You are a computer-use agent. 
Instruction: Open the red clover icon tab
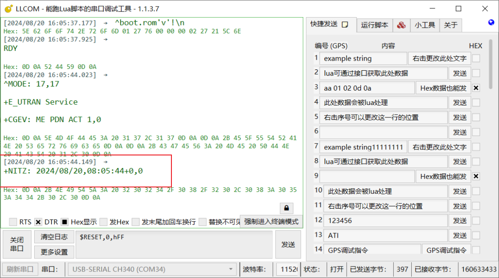[402, 25]
